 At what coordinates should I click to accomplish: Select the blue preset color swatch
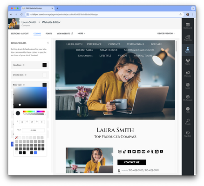(35, 153)
